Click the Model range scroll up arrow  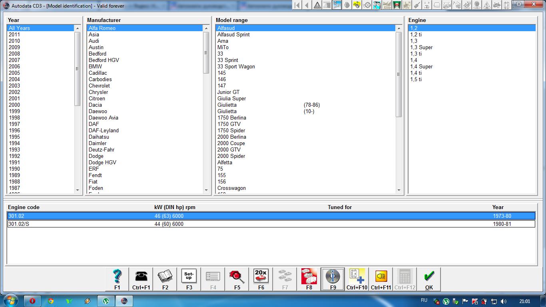pyautogui.click(x=399, y=28)
